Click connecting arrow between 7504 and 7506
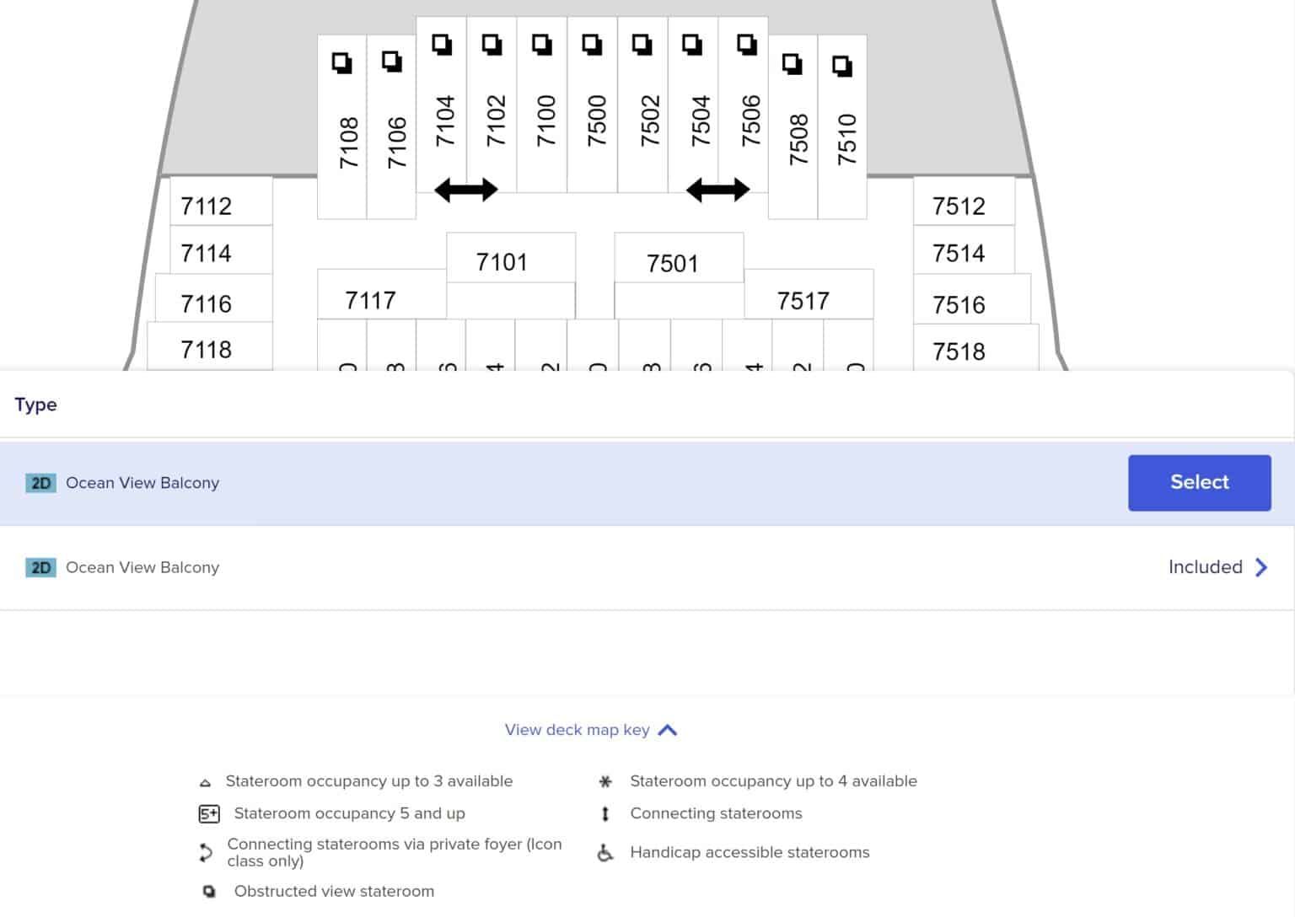 click(717, 190)
